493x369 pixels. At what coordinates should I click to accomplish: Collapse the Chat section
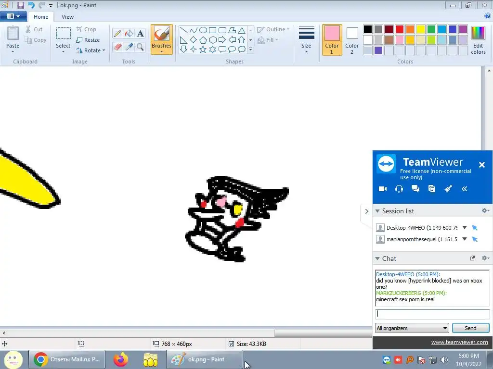pyautogui.click(x=377, y=258)
